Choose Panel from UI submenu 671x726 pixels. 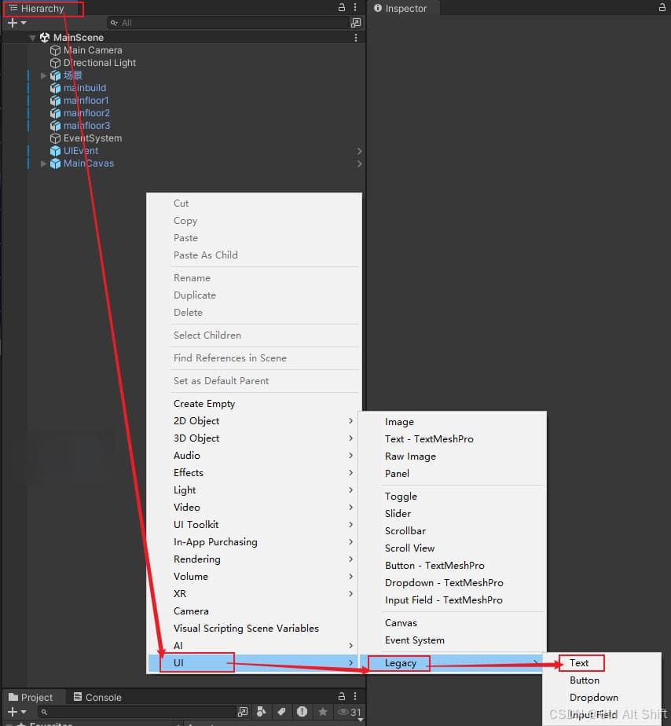click(x=453, y=473)
